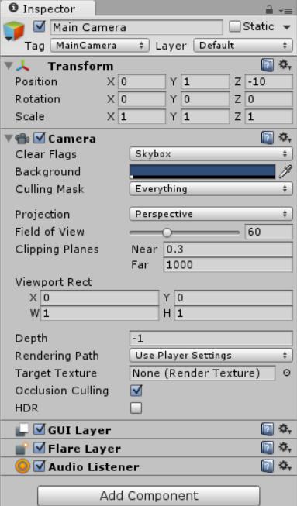Select the Inspector tab

[x=48, y=9]
